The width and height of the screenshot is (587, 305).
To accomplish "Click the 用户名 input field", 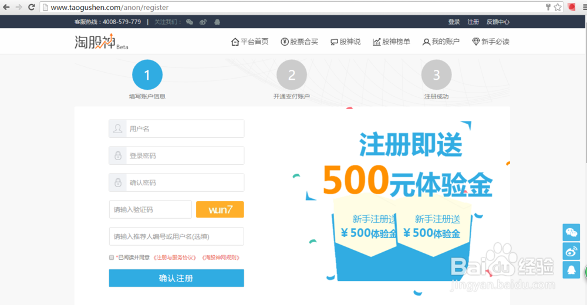I will (176, 128).
